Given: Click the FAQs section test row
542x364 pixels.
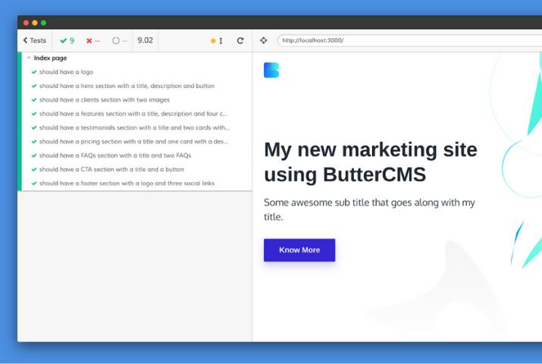Looking at the screenshot, I should tap(115, 155).
